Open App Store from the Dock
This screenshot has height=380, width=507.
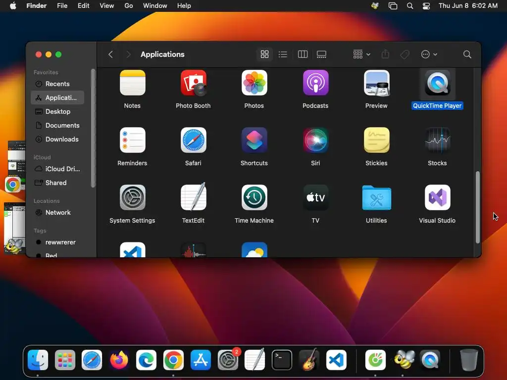[201, 360]
